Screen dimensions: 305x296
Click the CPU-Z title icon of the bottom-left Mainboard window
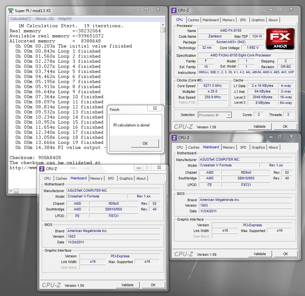(x=42, y=169)
